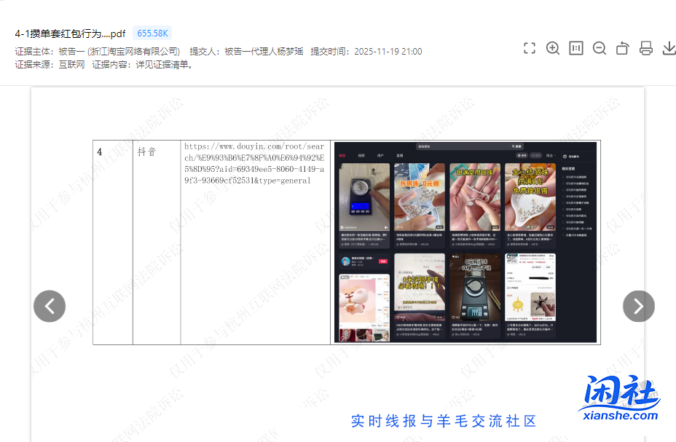Go to next page with right arrow

pyautogui.click(x=638, y=306)
